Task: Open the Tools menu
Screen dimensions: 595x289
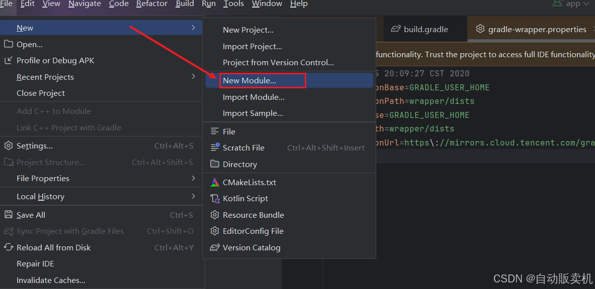Action: [234, 4]
